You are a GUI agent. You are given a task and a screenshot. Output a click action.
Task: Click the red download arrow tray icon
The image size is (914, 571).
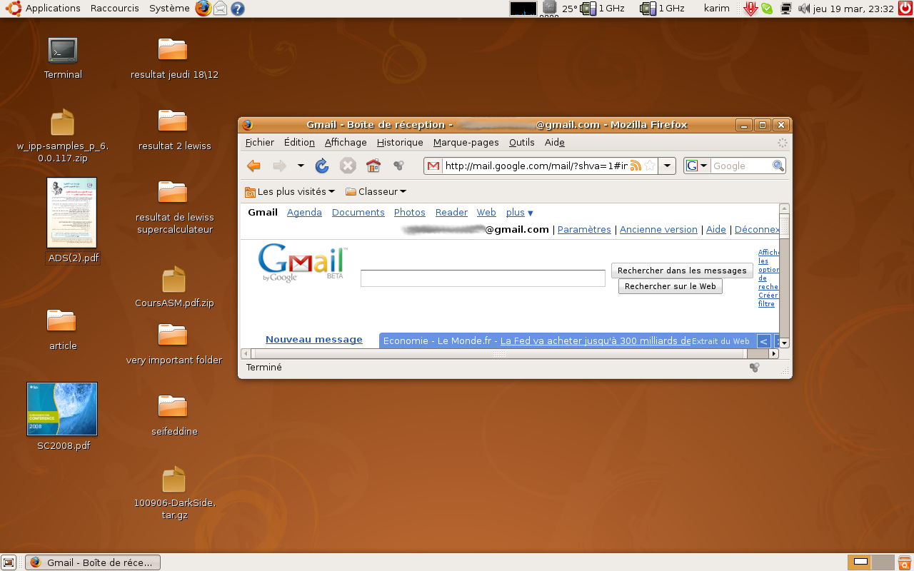[x=750, y=9]
